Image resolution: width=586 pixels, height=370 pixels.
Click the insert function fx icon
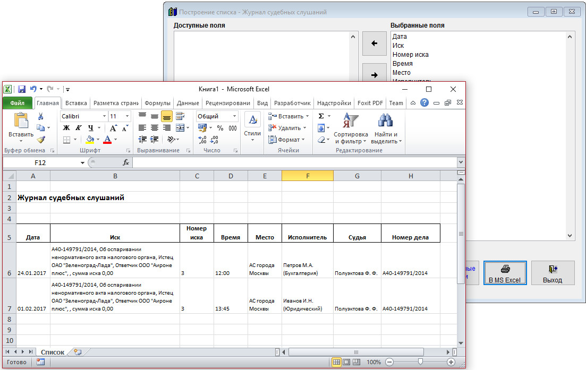point(126,162)
